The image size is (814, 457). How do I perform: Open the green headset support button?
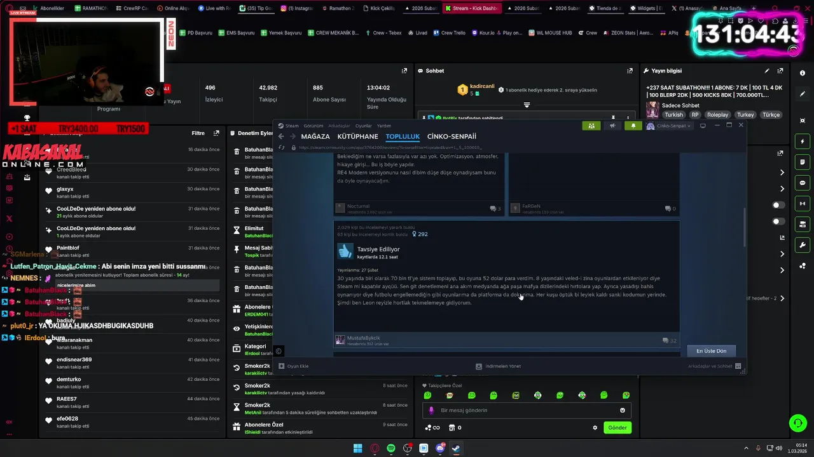797,423
